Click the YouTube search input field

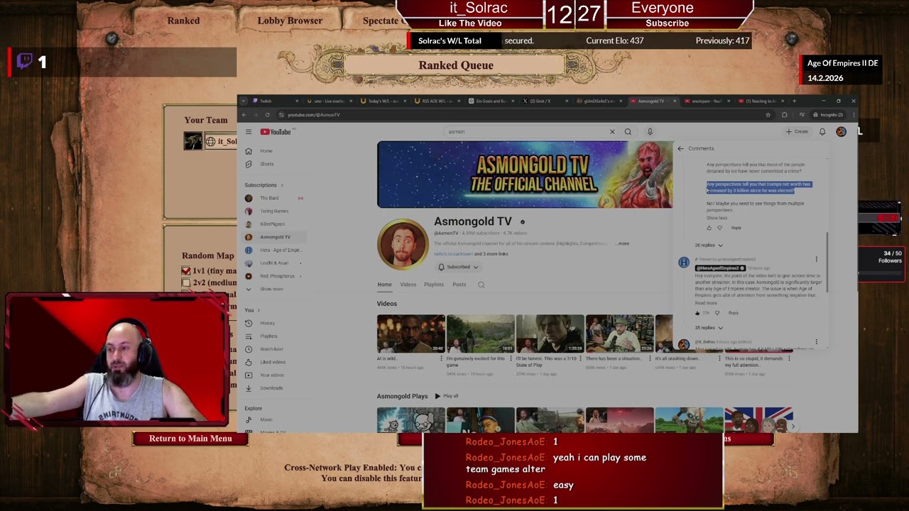point(526,131)
